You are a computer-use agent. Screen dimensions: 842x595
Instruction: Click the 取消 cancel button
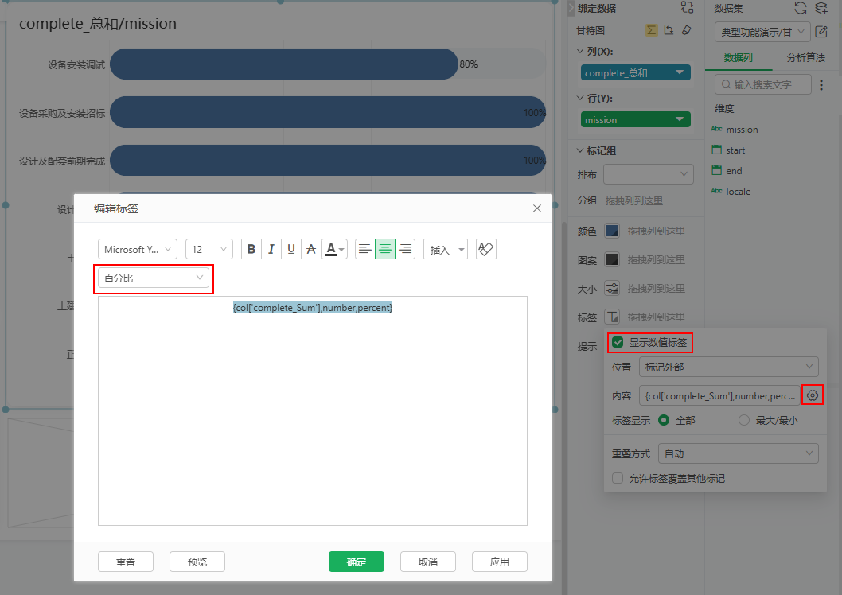[x=428, y=562]
